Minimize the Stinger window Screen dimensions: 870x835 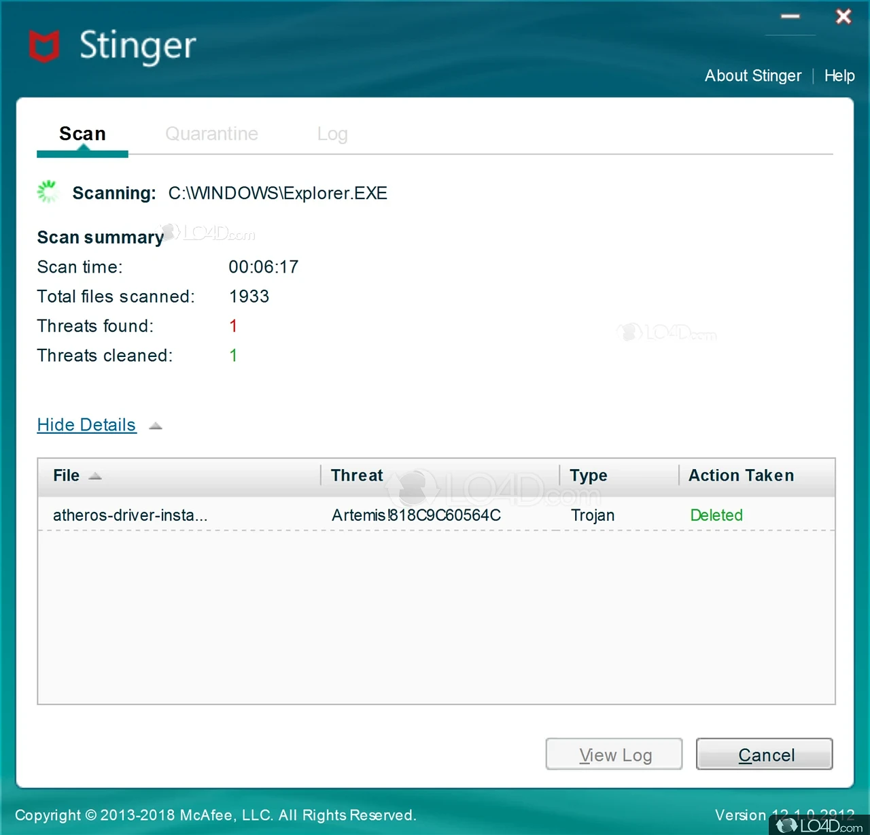790,16
